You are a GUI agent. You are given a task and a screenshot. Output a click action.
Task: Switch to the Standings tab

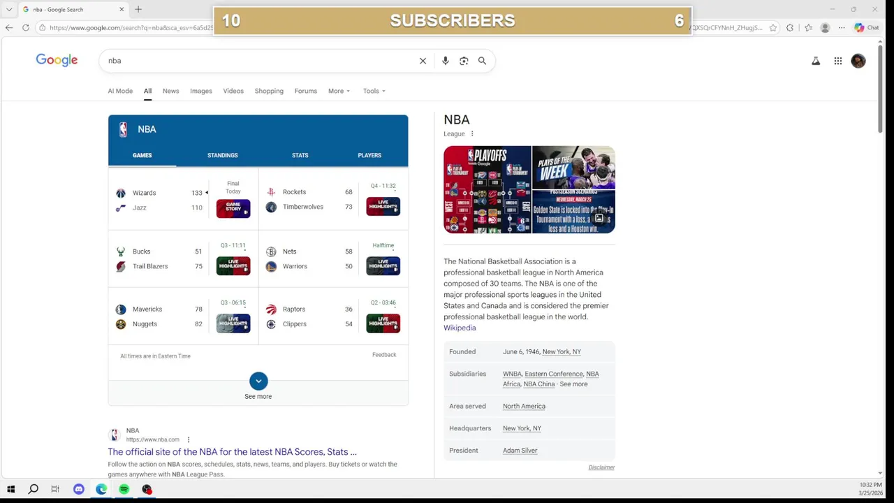223,155
